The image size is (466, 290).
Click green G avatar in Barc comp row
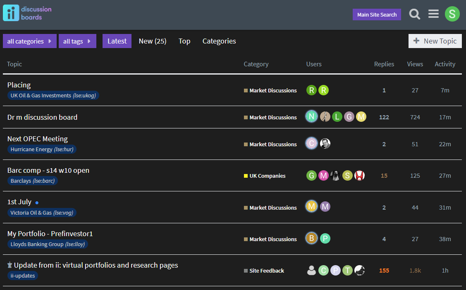pyautogui.click(x=311, y=175)
